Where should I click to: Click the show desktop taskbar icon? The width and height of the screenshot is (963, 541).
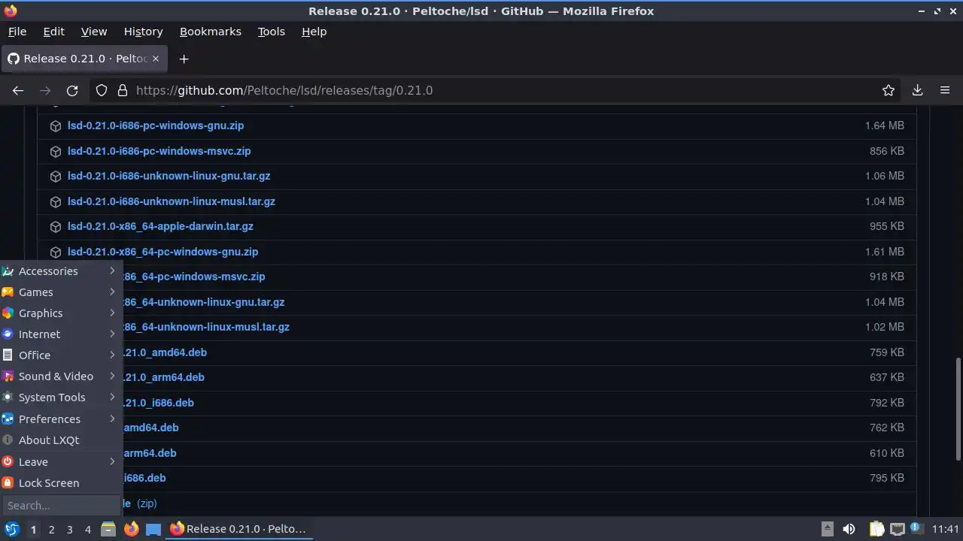[153, 529]
